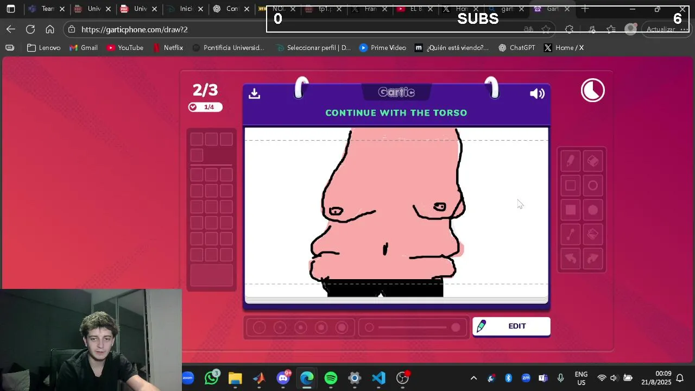
Task: Open MATLAB from the taskbar
Action: (x=259, y=378)
